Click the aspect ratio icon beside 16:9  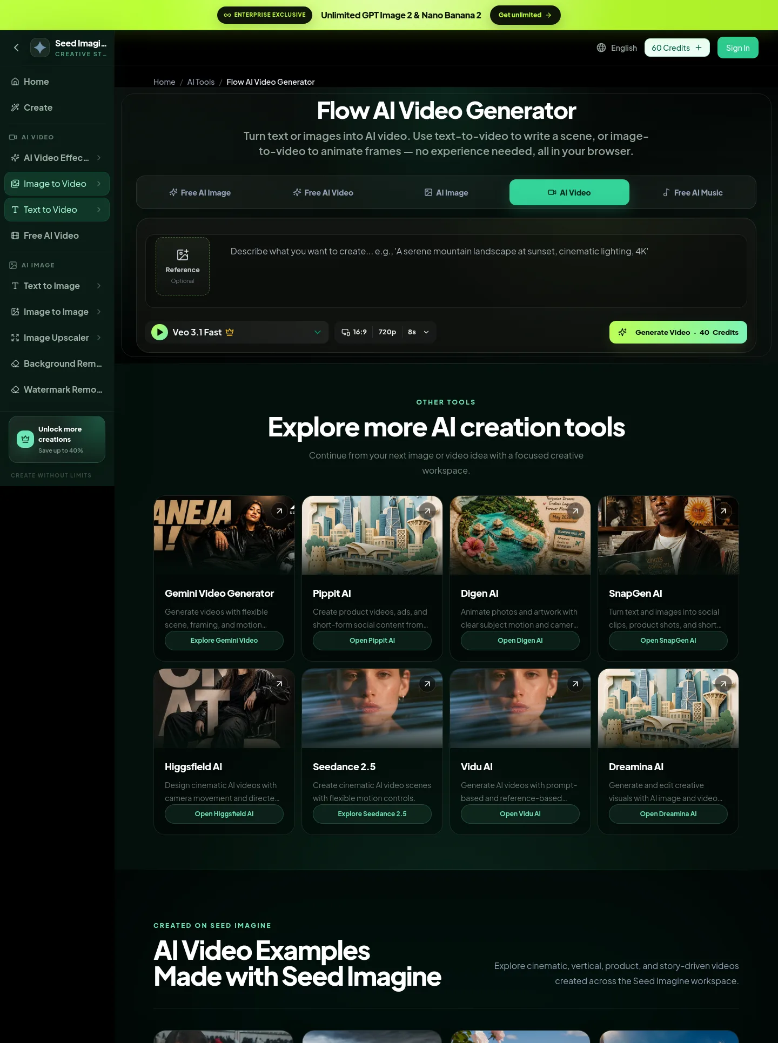tap(346, 332)
